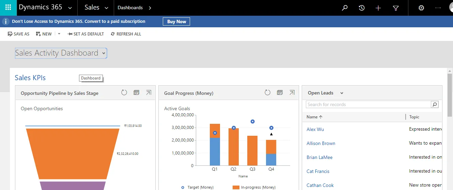Click the search button in Open Leads

[435, 104]
